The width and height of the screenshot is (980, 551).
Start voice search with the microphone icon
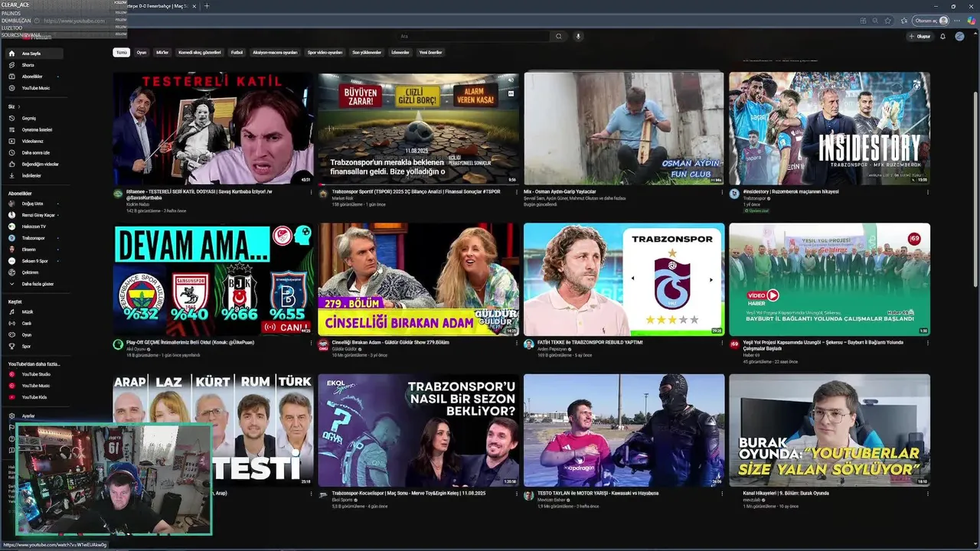[x=578, y=36]
